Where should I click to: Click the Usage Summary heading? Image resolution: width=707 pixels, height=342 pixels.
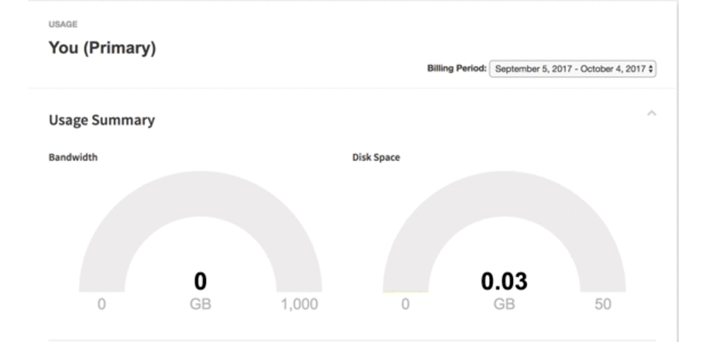(101, 120)
